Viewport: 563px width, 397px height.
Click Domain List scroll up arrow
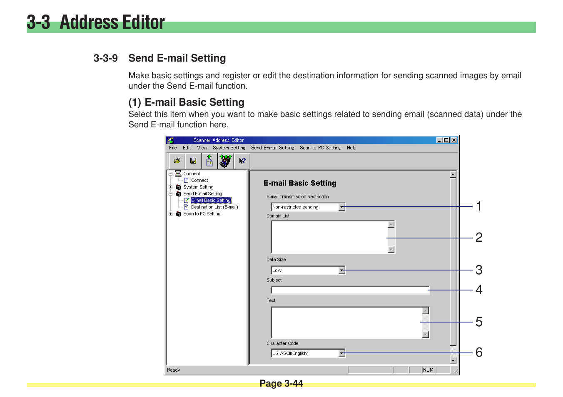point(391,225)
